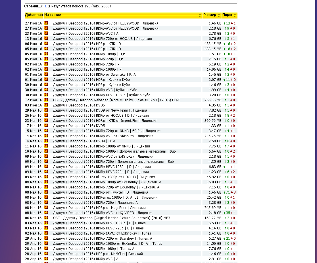The height and width of the screenshot is (263, 317).
Task: Open 17 Мая DVD5 4.33 GB title
Action: tap(79, 126)
